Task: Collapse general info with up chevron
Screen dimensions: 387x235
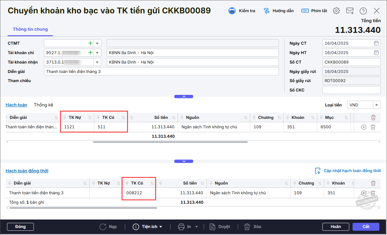Action: pyautogui.click(x=184, y=96)
